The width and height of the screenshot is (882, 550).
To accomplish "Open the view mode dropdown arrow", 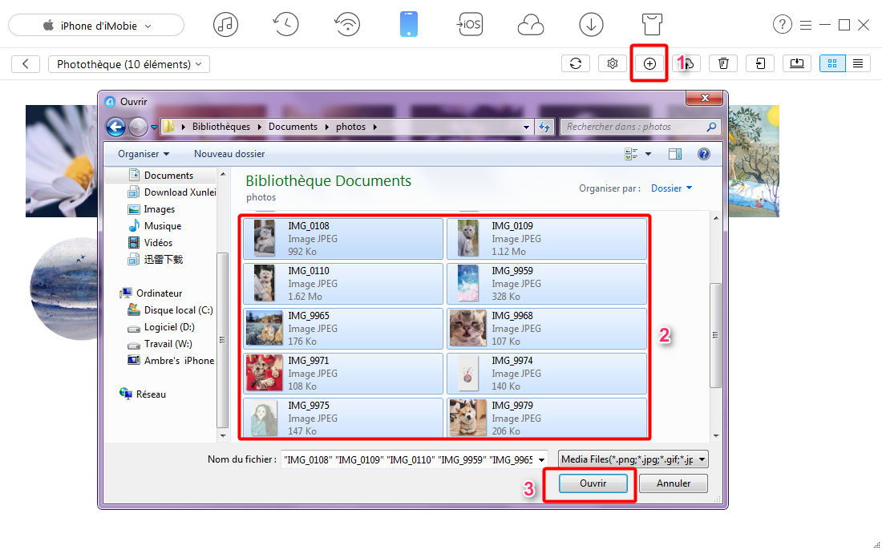I will 648,154.
